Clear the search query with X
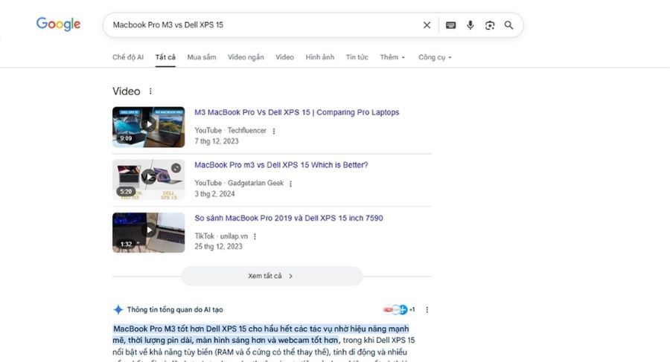Screen dimensions: 670x362 tap(427, 25)
